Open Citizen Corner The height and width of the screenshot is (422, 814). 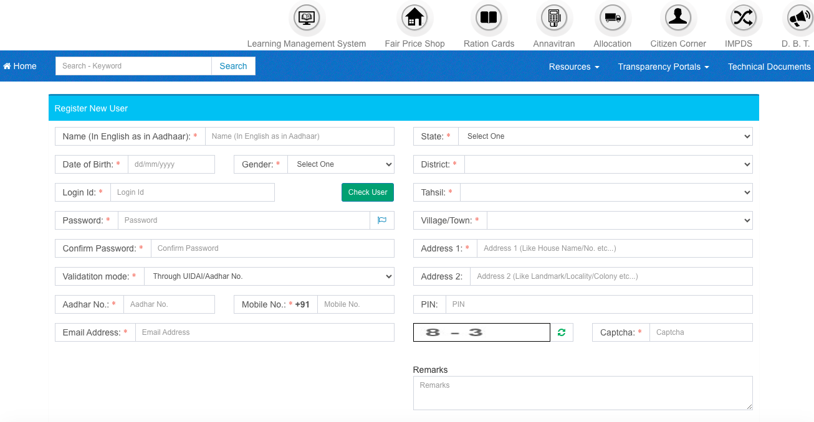pyautogui.click(x=678, y=18)
